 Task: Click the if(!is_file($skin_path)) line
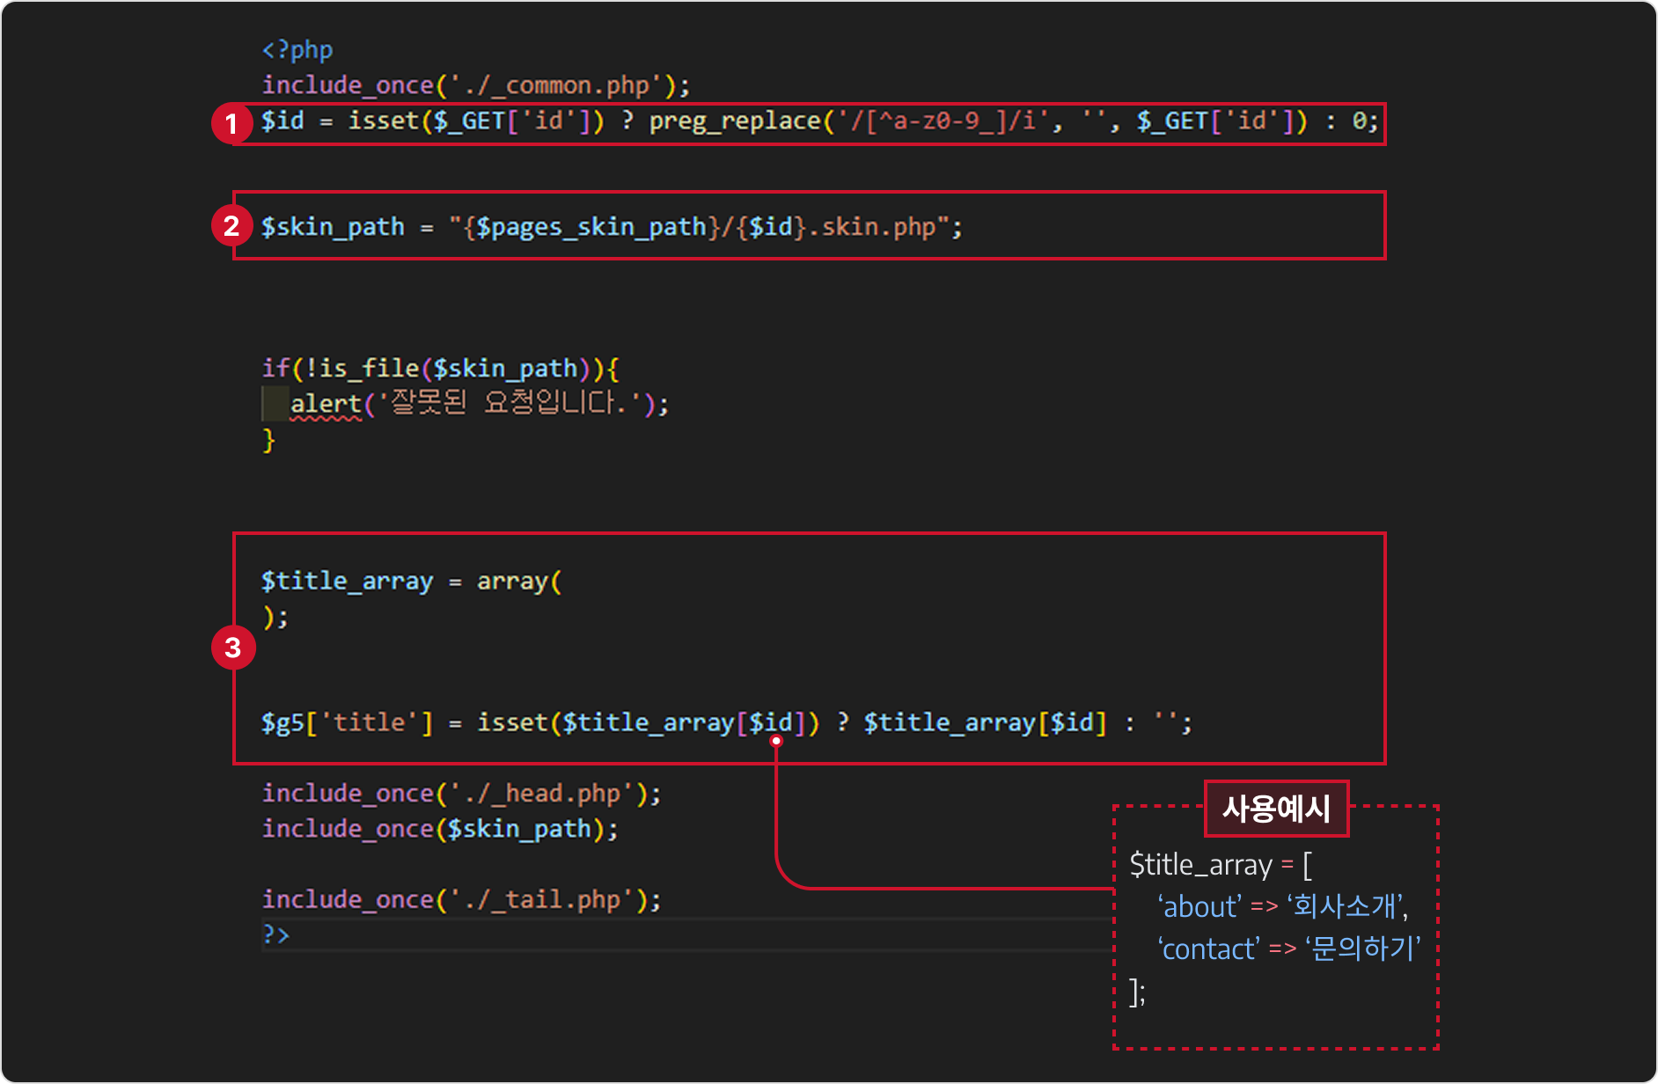(440, 369)
